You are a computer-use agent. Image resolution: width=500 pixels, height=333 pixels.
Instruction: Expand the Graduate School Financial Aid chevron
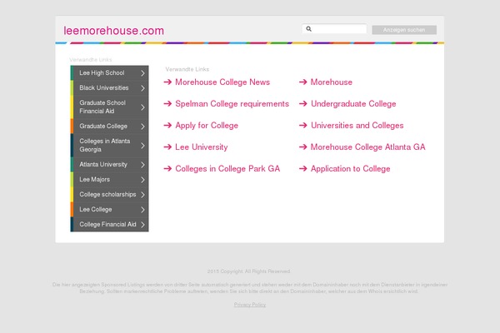point(142,107)
